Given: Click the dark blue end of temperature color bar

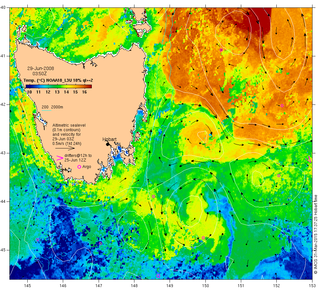Looking at the screenshot, I should (27, 86).
